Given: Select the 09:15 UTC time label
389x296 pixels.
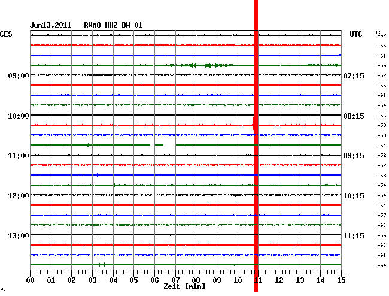Looking at the screenshot, I should (x=354, y=156).
